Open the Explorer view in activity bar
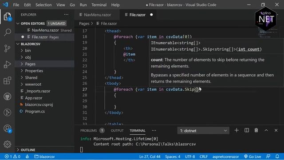This screenshot has width=284, height=160. [x=7, y=17]
